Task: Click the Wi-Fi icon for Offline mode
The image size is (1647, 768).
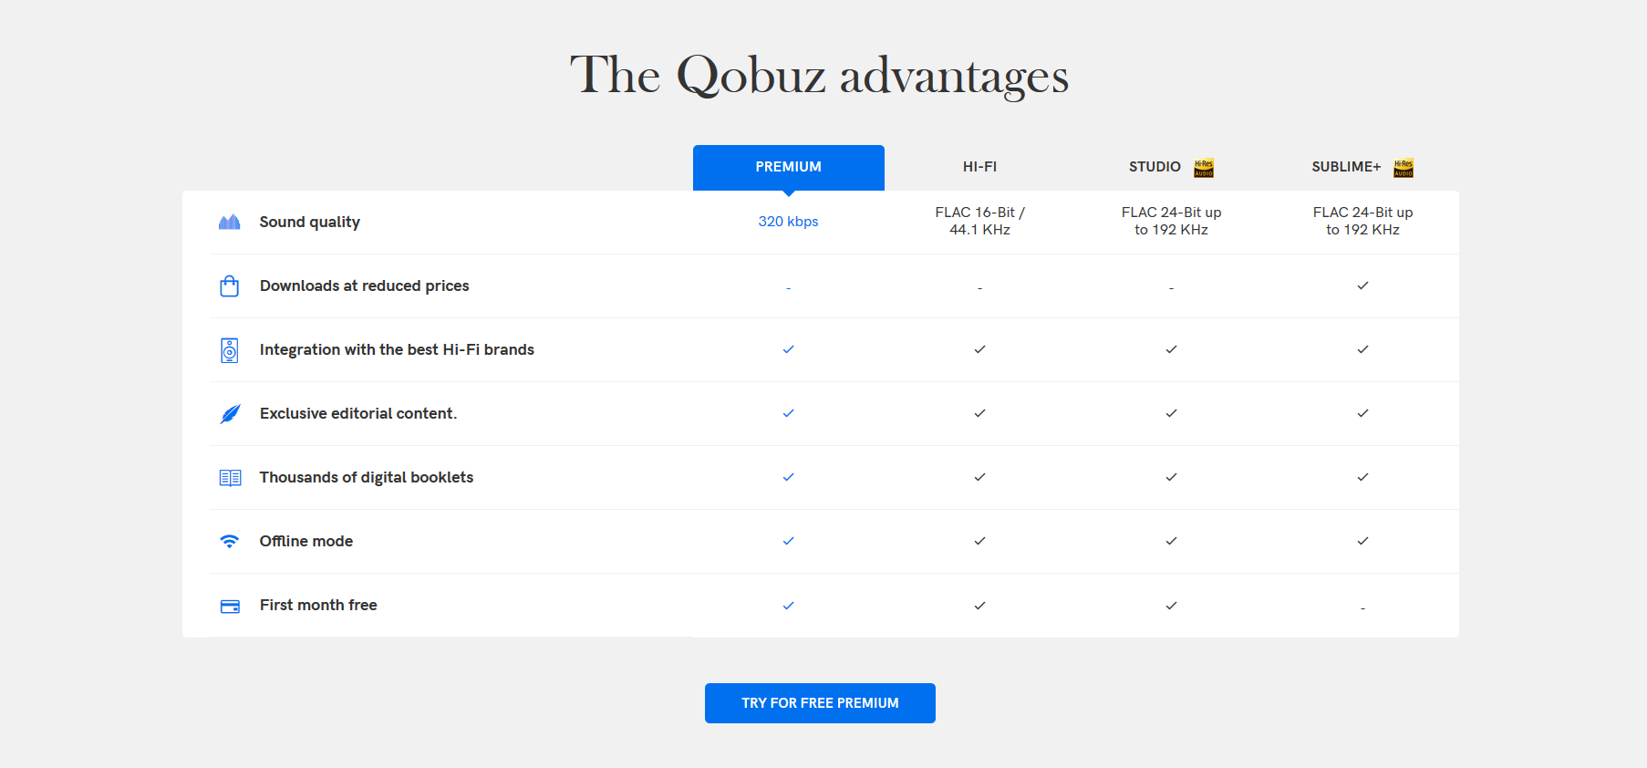Action: click(230, 541)
